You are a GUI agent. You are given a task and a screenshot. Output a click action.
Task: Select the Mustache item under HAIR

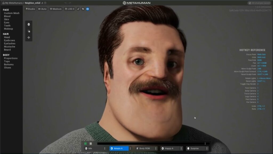9,46
